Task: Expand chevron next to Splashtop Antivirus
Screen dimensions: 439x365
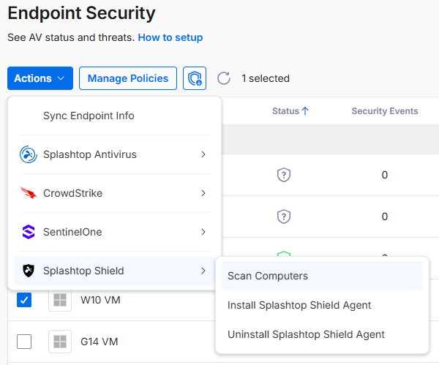Action: (x=203, y=154)
